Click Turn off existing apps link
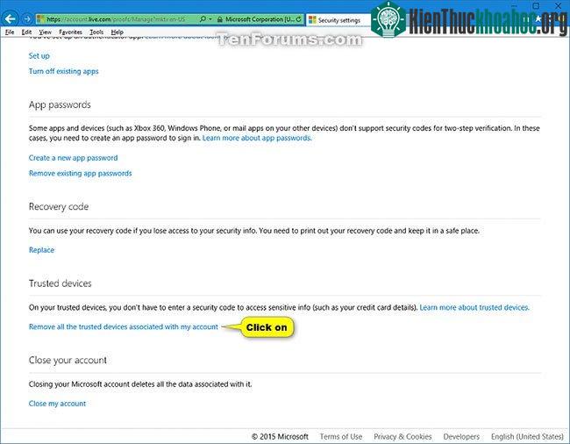This screenshot has width=570, height=444. pyautogui.click(x=64, y=71)
